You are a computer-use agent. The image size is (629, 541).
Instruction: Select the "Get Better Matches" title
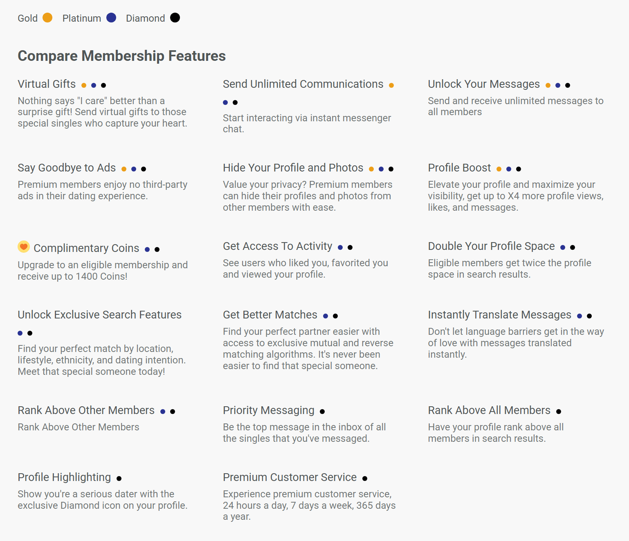(x=270, y=315)
